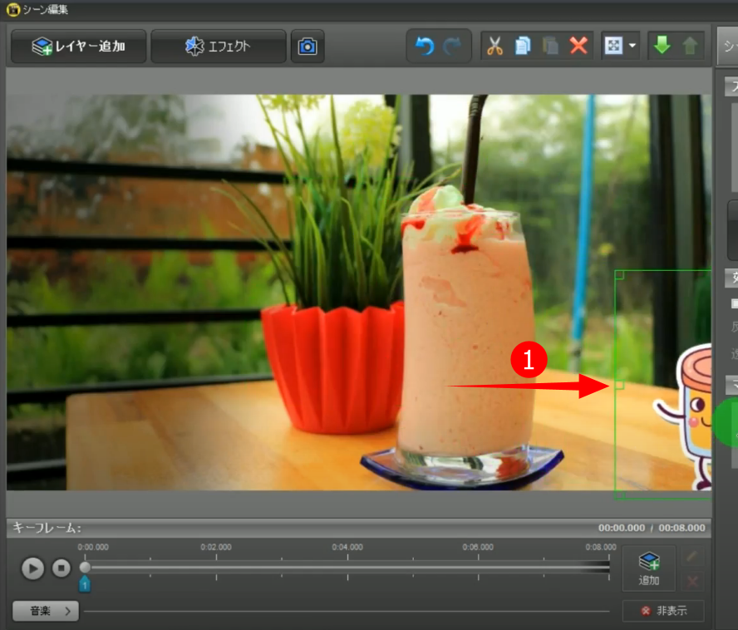Open the エフェクト (effects) button
Viewport: 738px width, 630px height.
pyautogui.click(x=218, y=47)
